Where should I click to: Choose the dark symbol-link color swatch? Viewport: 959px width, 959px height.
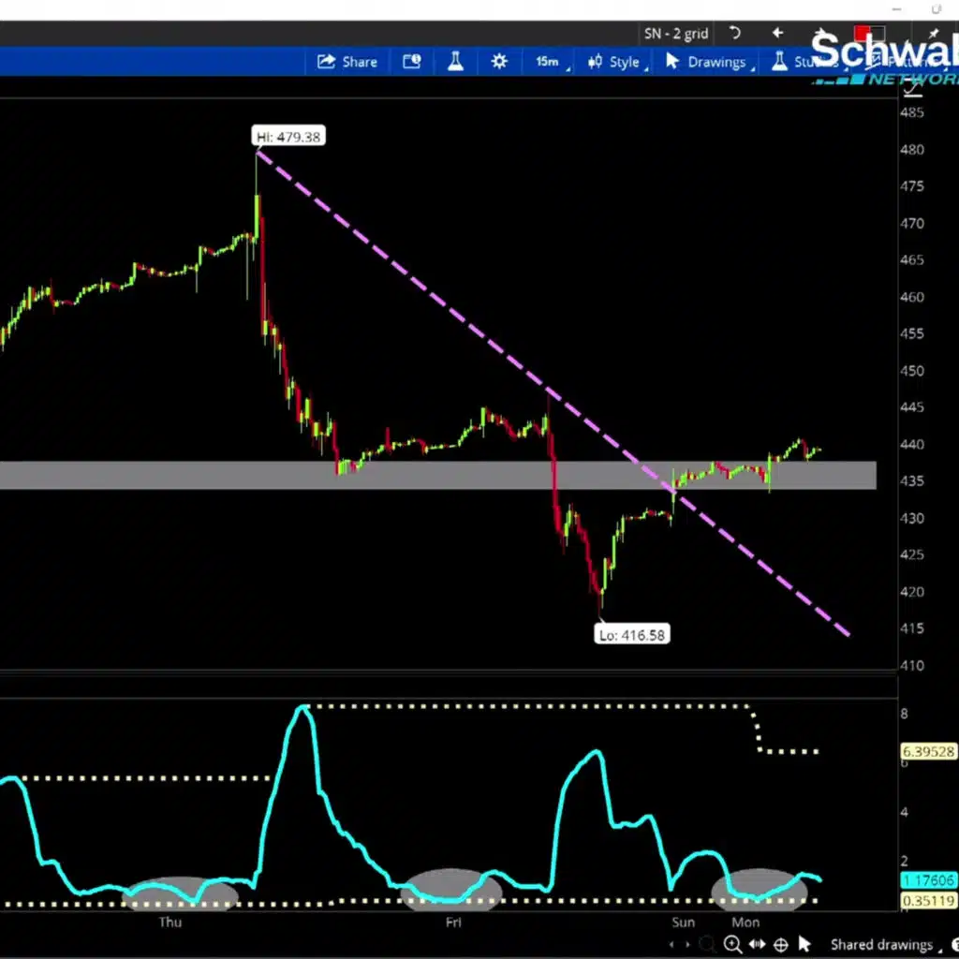click(x=878, y=33)
